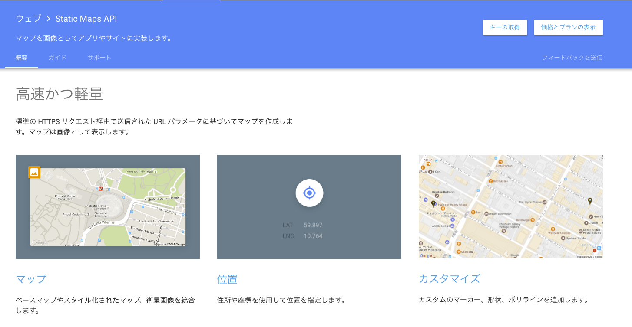The width and height of the screenshot is (632, 327).
Task: Click the カスタムのマーカー description text
Action: 503,300
